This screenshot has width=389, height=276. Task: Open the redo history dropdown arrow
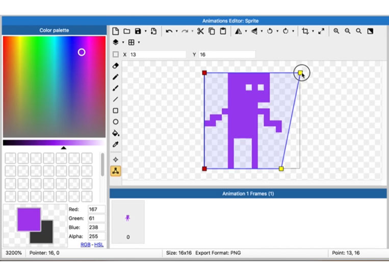click(x=192, y=31)
